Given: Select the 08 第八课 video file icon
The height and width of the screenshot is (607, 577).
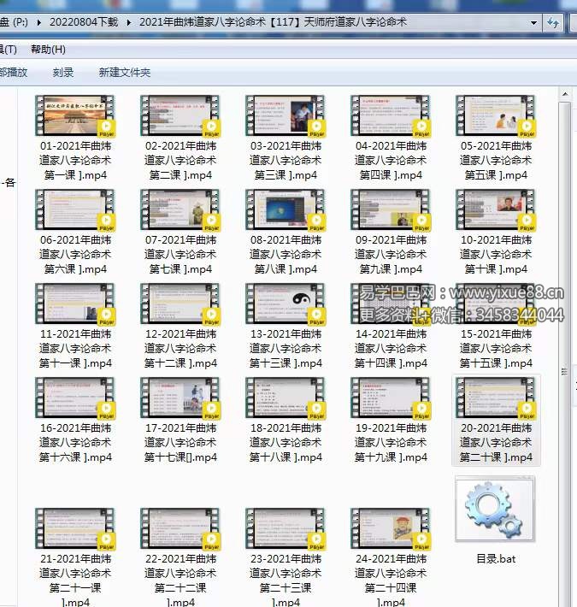Looking at the screenshot, I should (x=286, y=209).
